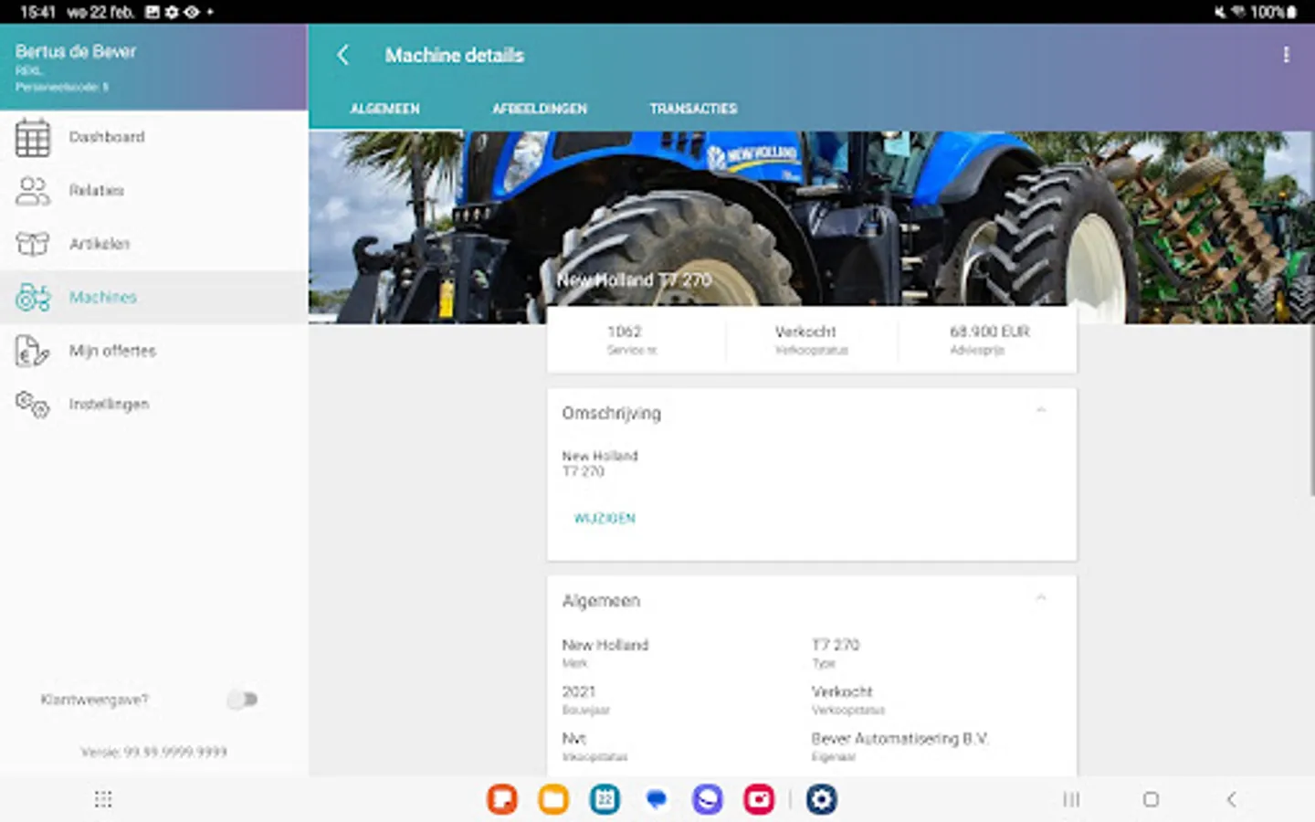Launch the yellow files app in dock
This screenshot has height=822, width=1315.
(553, 799)
